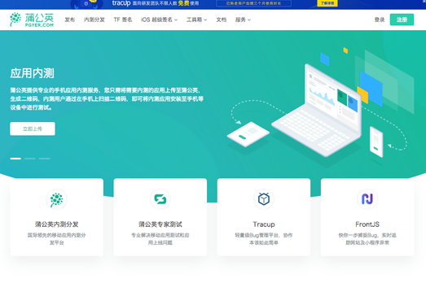This screenshot has width=426, height=305.
Task: Open the 发布 menu item
Action: pos(70,20)
